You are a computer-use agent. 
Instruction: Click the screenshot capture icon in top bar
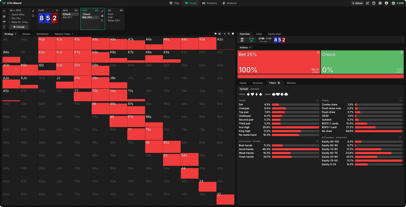[x=367, y=3]
